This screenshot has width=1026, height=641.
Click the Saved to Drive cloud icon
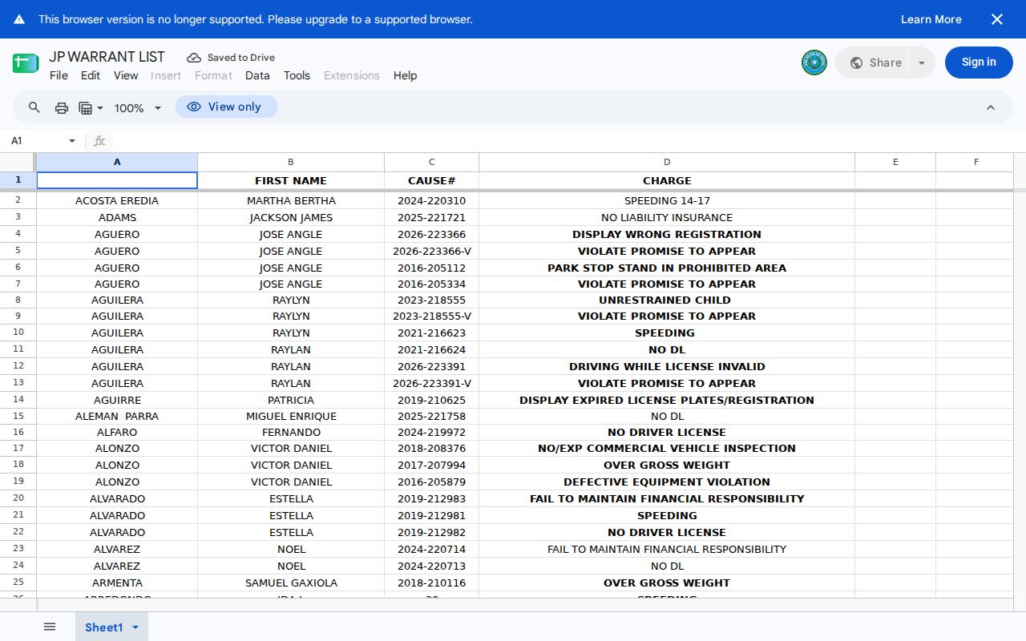coord(194,58)
